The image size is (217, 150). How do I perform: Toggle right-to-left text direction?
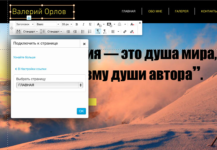105,32
